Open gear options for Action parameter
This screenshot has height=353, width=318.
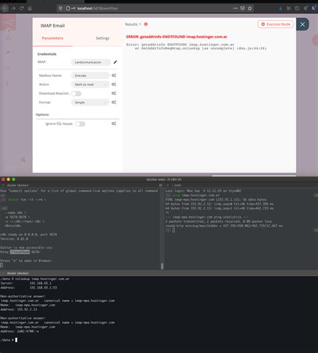pyautogui.click(x=114, y=84)
